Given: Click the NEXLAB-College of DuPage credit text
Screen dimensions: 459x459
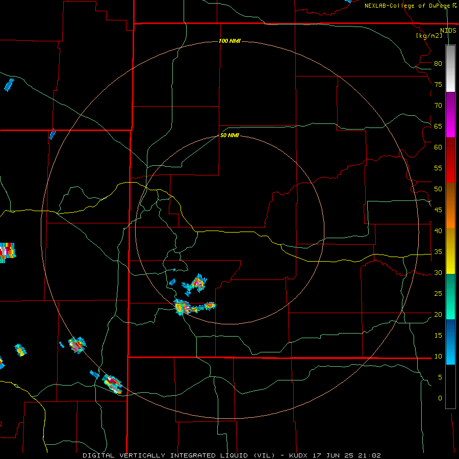Looking at the screenshot, I should 407,6.
